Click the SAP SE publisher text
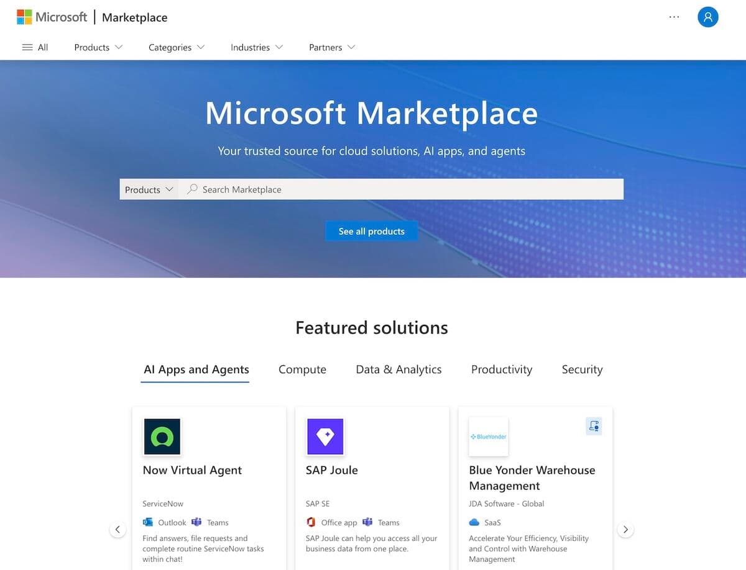The height and width of the screenshot is (570, 746). click(318, 504)
